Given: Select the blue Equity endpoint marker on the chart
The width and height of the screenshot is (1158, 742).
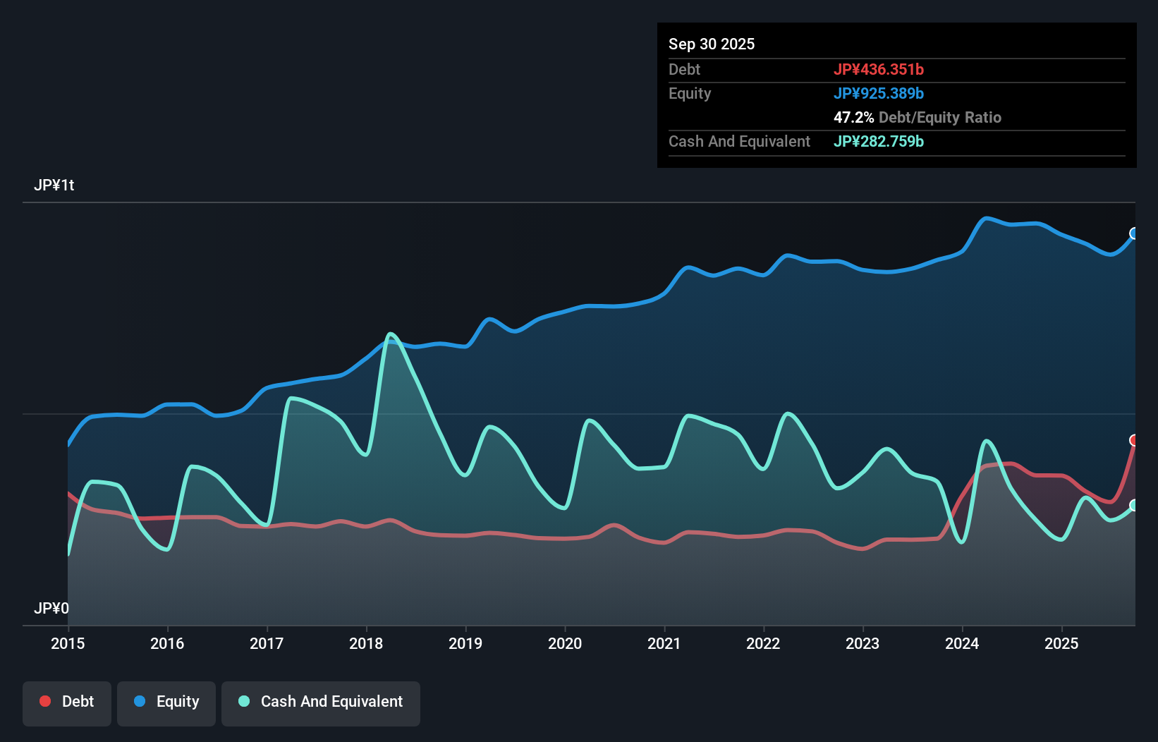Looking at the screenshot, I should (x=1134, y=233).
